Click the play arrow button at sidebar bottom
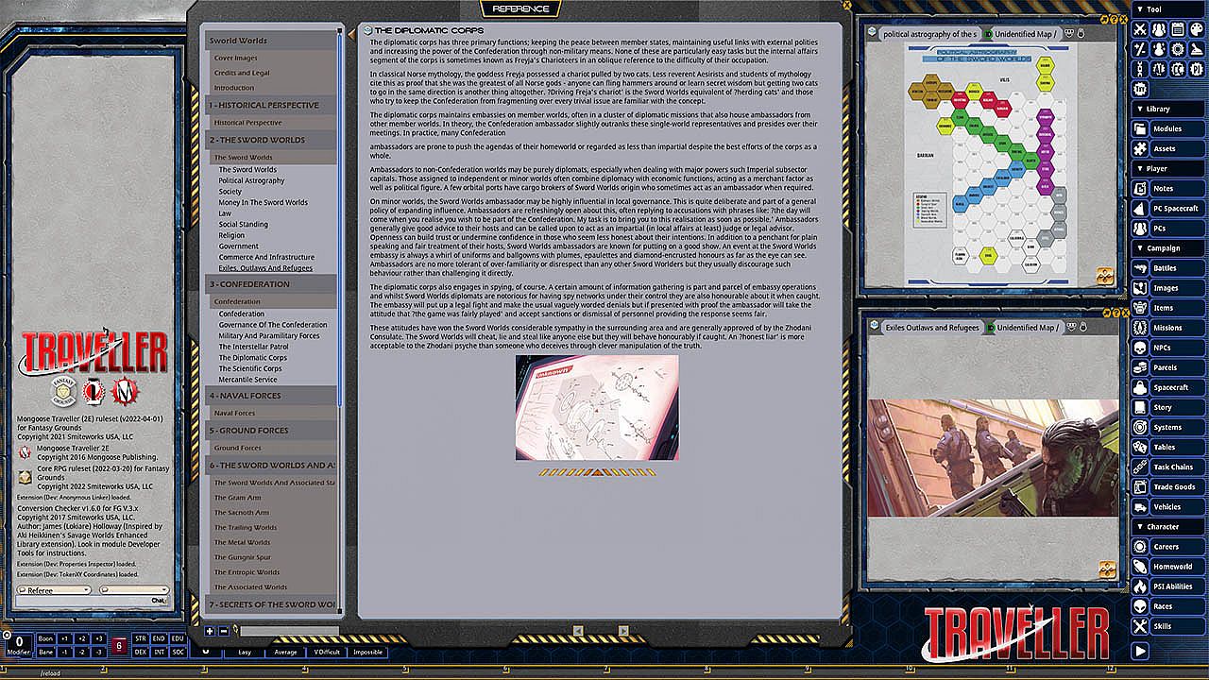 1140,651
